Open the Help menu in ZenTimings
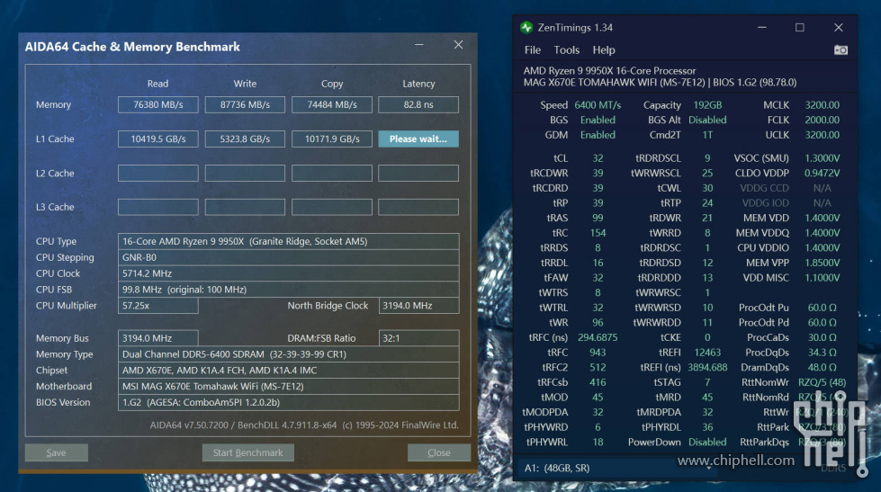Viewport: 881px width, 492px height. (604, 50)
